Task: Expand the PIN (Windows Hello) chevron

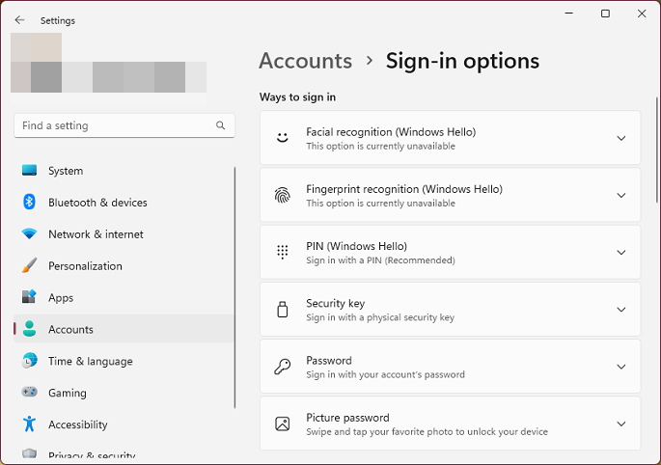Action: tap(620, 252)
